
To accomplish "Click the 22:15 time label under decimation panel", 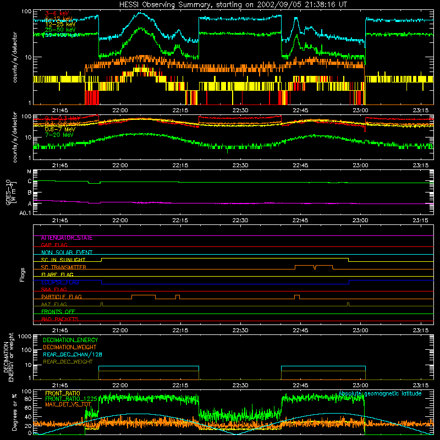I will (x=180, y=386).
